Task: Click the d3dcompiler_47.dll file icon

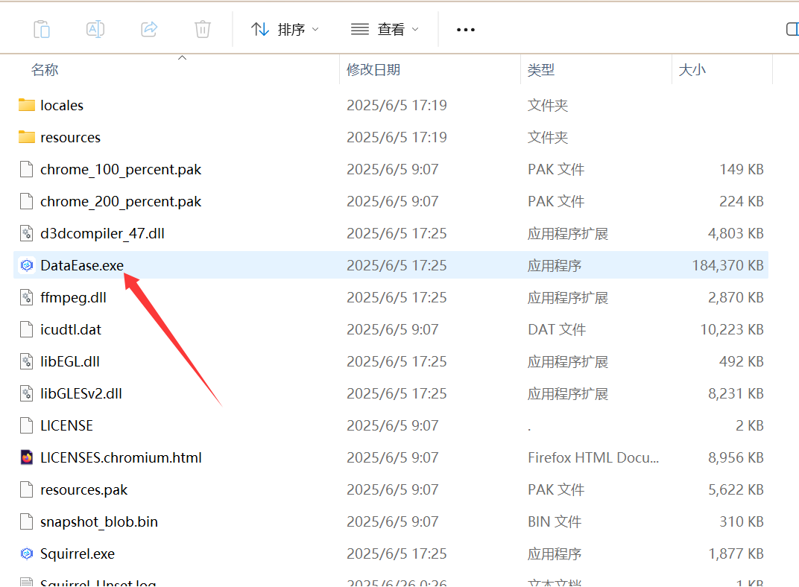Action: (x=27, y=233)
